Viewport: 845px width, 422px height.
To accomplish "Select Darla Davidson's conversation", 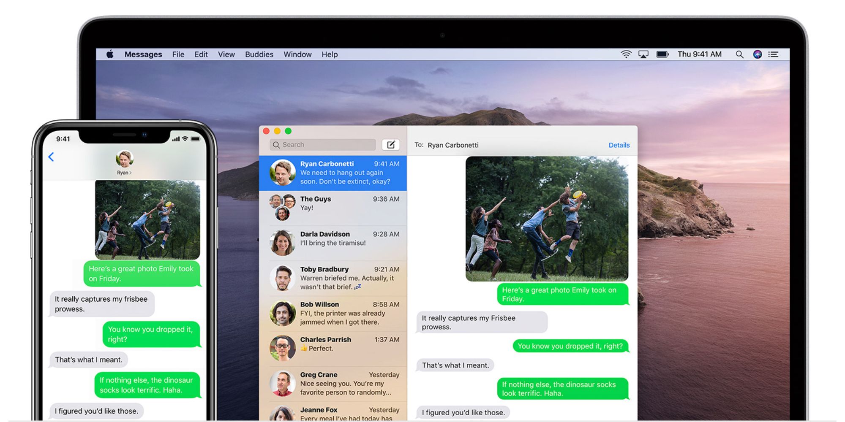I will 334,239.
